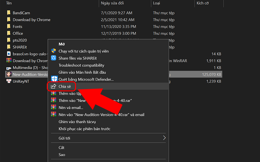The height and width of the screenshot is (162, 260).
Task: Select Chạy với tư cách quản trị viên
Action: pos(84,51)
